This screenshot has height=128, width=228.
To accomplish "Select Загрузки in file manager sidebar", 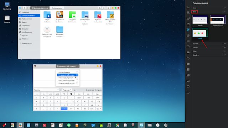I will coord(29,29).
